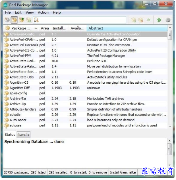Refresh package data with green sync icon

(159, 20)
